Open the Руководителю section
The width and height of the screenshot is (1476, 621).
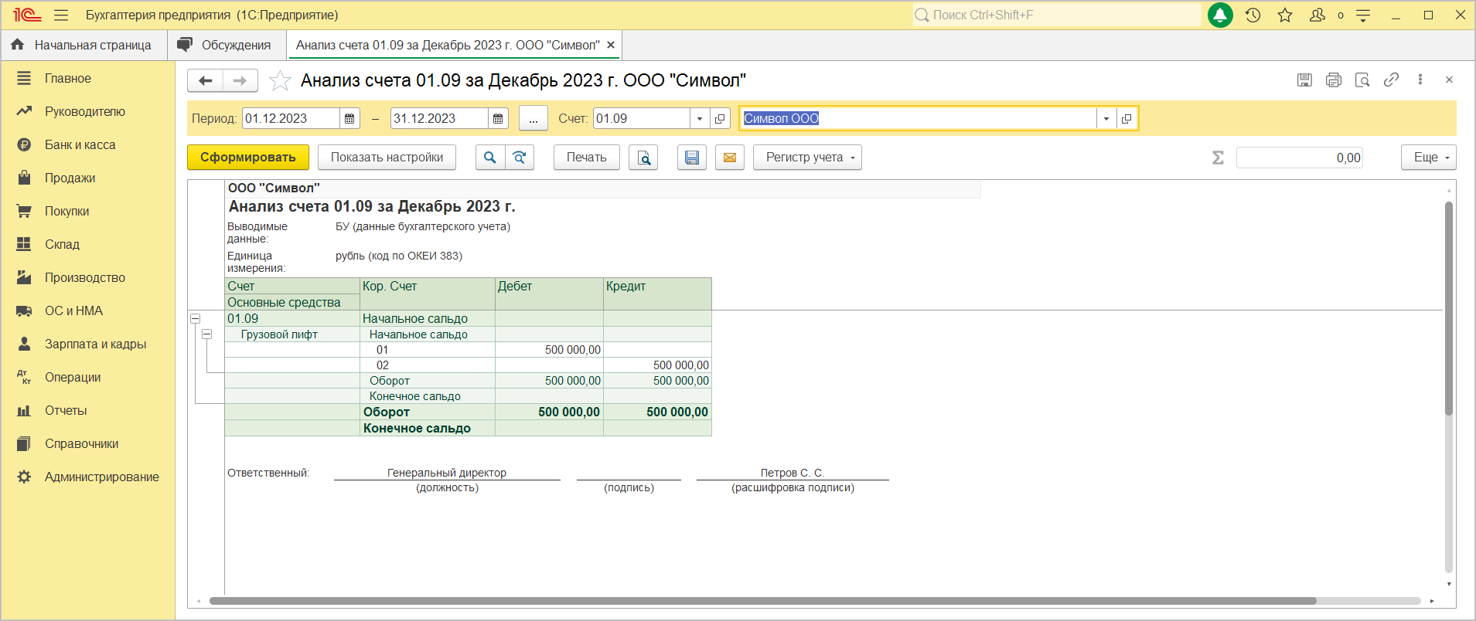click(x=84, y=111)
